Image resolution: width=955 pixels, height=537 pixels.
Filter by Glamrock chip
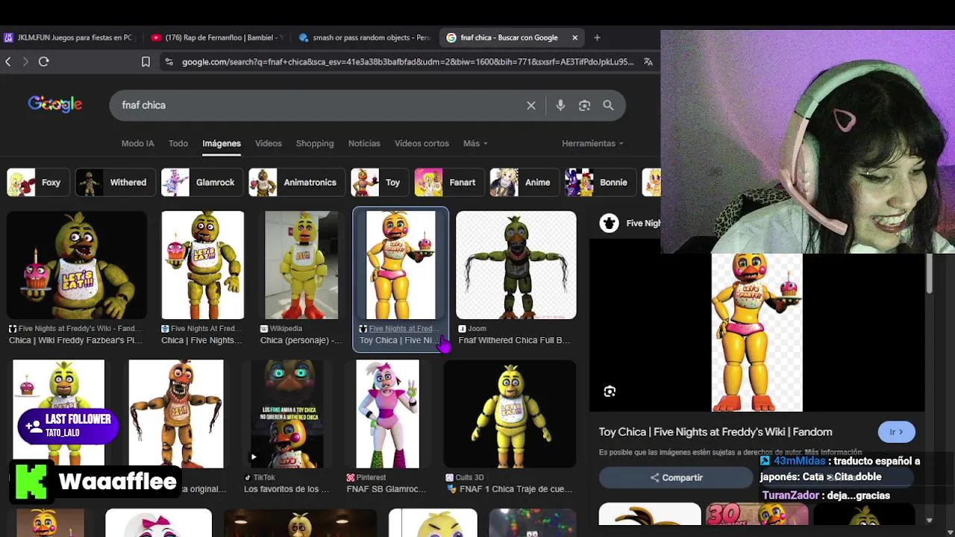pos(201,182)
